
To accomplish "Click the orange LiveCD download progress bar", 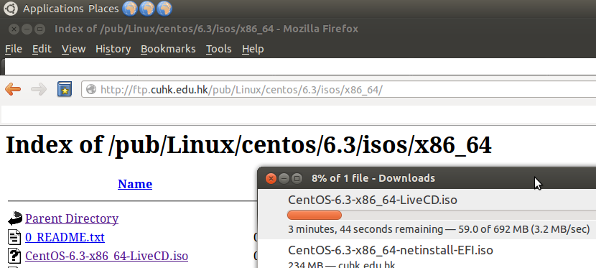I will click(315, 216).
